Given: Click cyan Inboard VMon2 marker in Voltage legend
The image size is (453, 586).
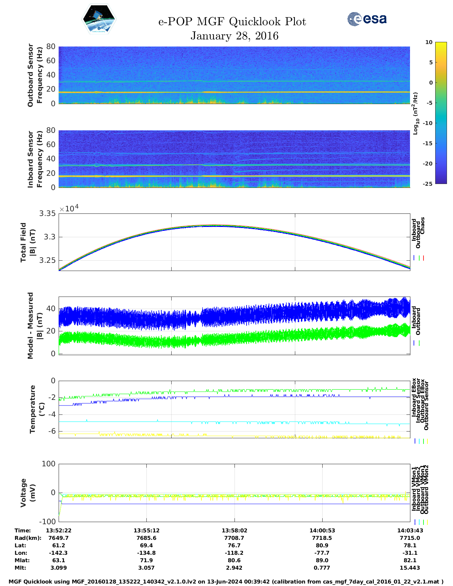Looking at the screenshot, I should [419, 522].
